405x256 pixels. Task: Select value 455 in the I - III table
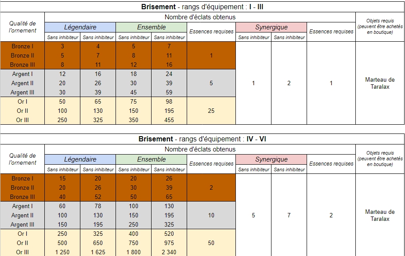(x=169, y=120)
